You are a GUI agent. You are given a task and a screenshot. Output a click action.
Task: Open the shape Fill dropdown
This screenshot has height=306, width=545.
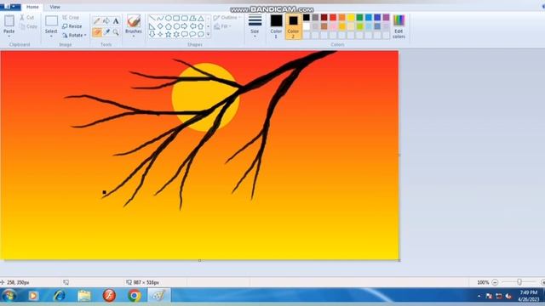coord(223,26)
